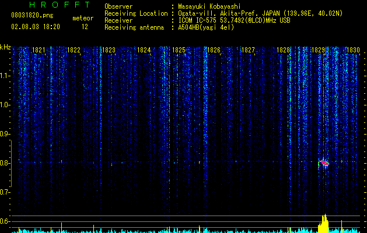Click the kHz axis unit label
367x233 pixels.
point(5,47)
